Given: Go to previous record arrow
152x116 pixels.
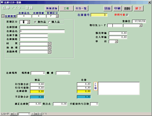Looking at the screenshot, I should pos(16,114).
